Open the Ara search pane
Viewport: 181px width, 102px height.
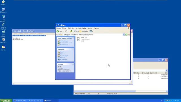76,31
